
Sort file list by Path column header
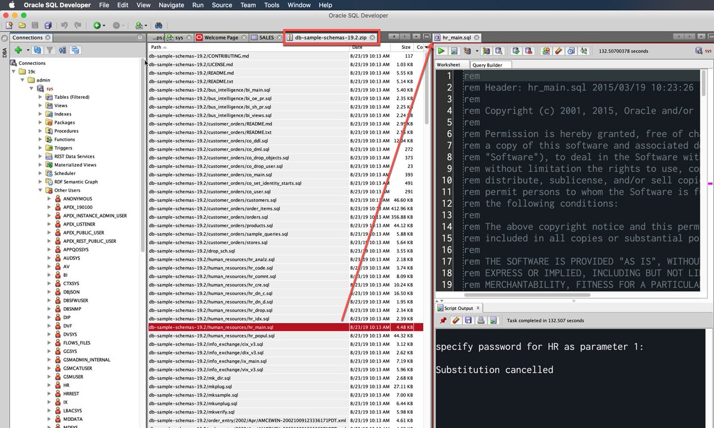point(248,47)
